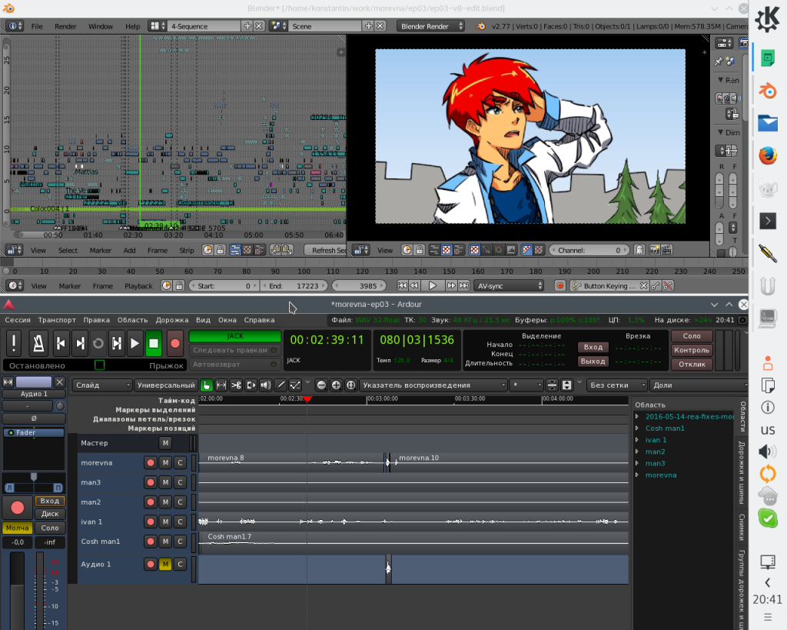The height and width of the screenshot is (630, 787).
Task: Open the Транспорт menu
Action: pyautogui.click(x=57, y=320)
